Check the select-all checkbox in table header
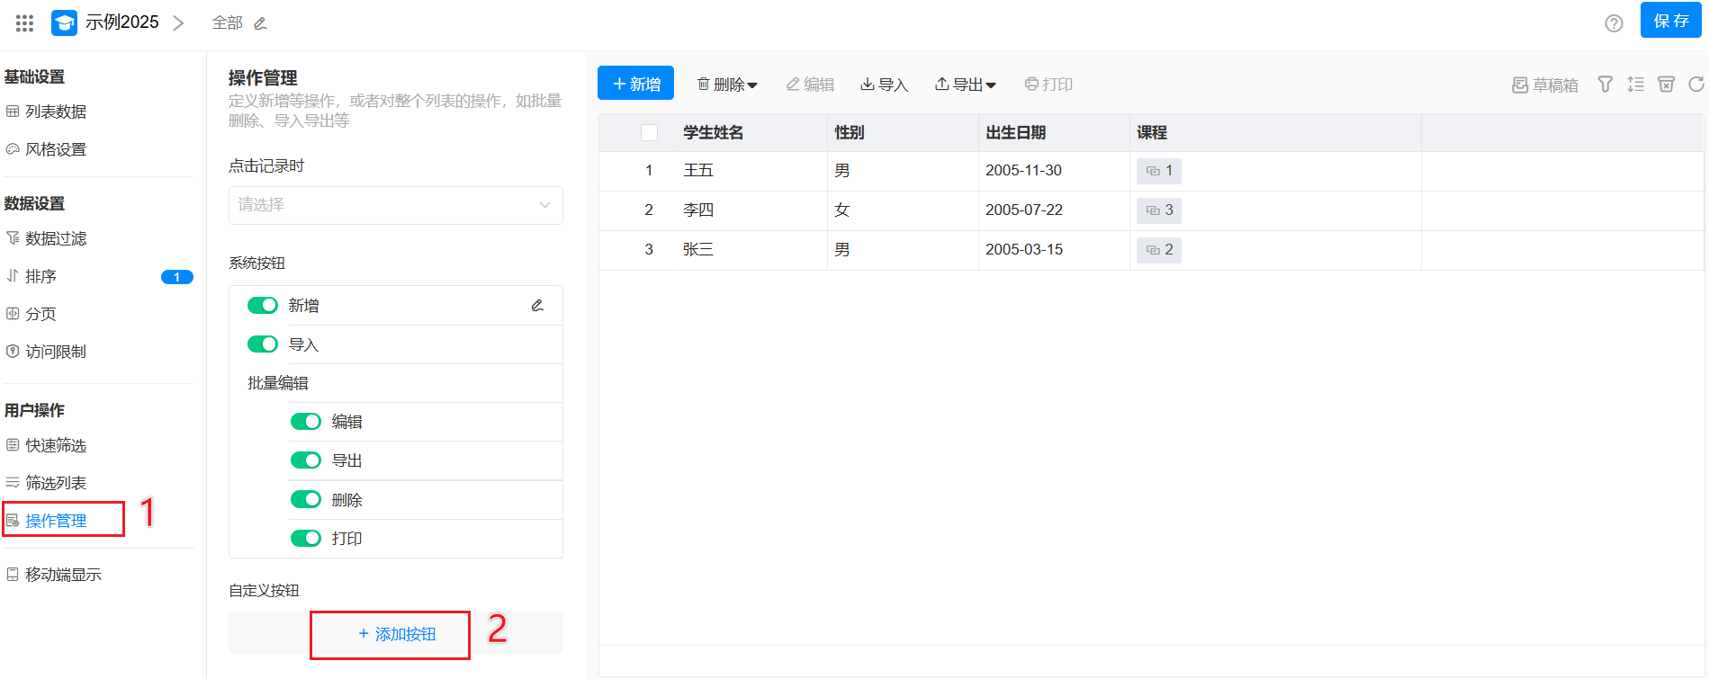Viewport: 1709px width, 679px height. point(649,133)
